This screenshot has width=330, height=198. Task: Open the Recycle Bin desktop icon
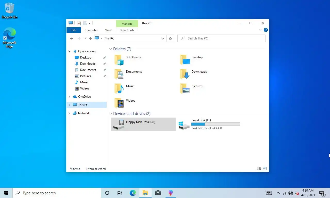point(10,11)
